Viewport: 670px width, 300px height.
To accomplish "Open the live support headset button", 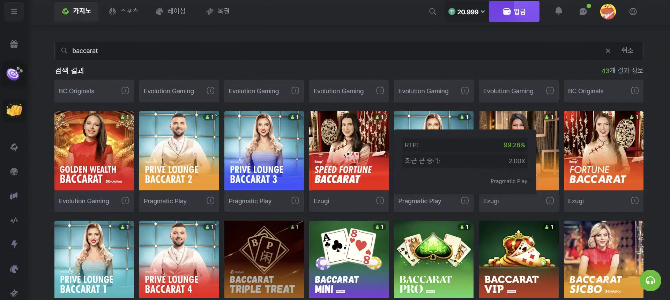I will pos(650,281).
